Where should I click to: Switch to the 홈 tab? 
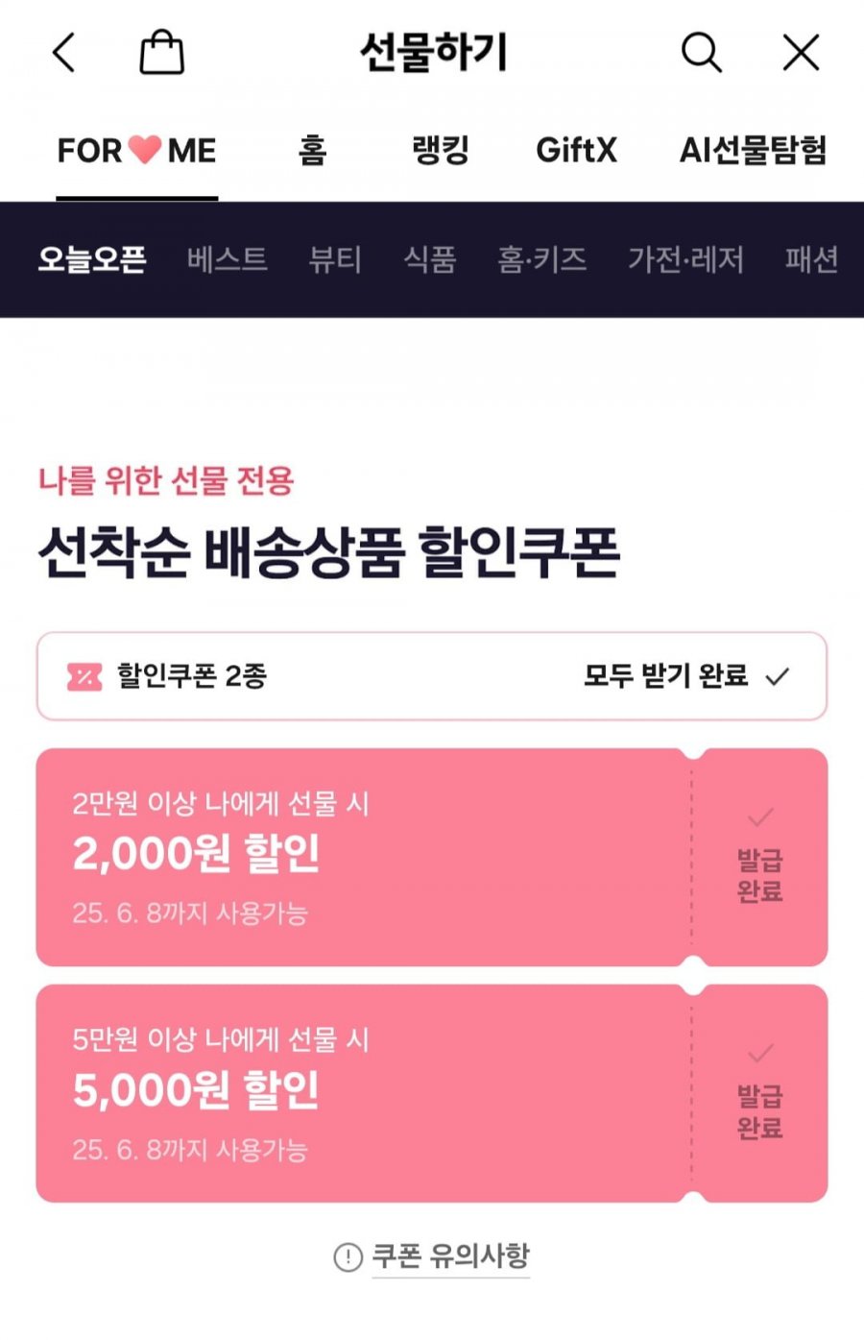pyautogui.click(x=313, y=150)
